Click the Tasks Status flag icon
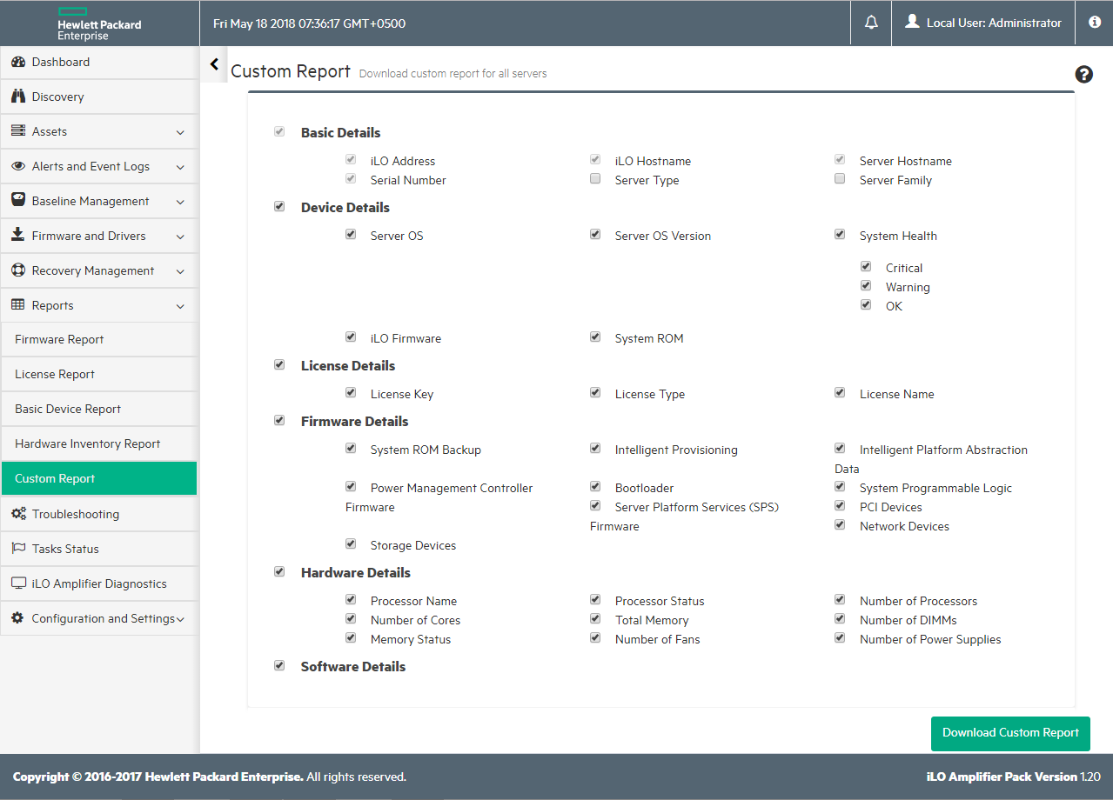The height and width of the screenshot is (800, 1113). [x=17, y=549]
